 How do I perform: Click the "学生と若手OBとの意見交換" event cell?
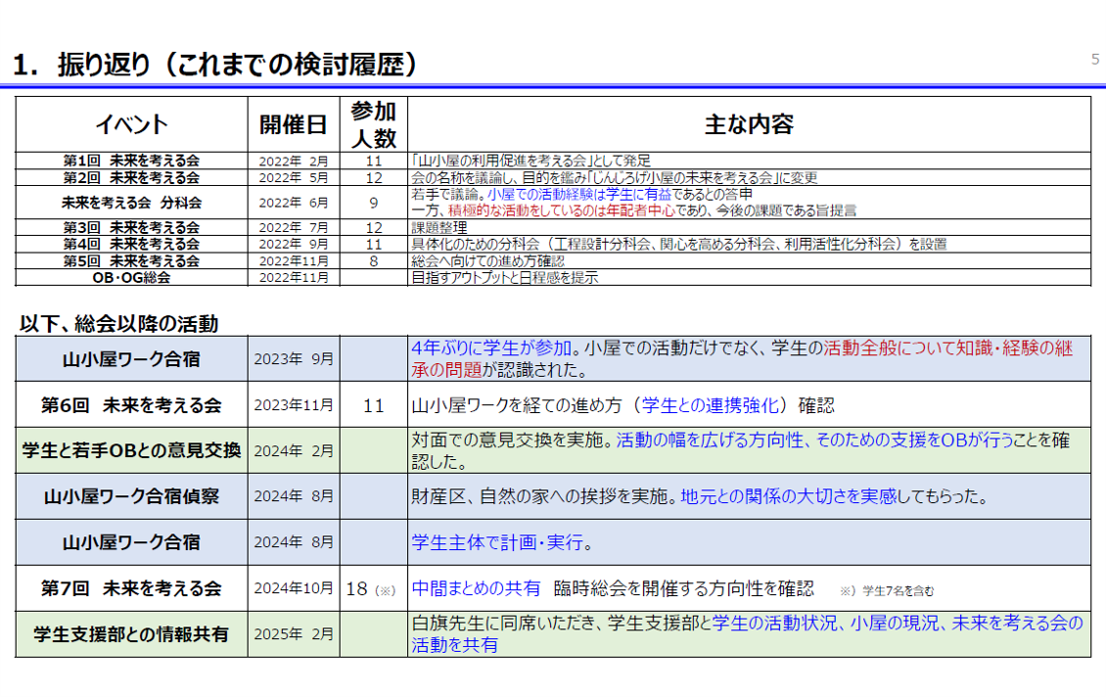pyautogui.click(x=132, y=450)
